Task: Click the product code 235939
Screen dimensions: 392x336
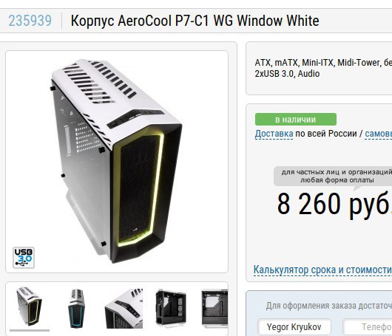Action: point(30,21)
